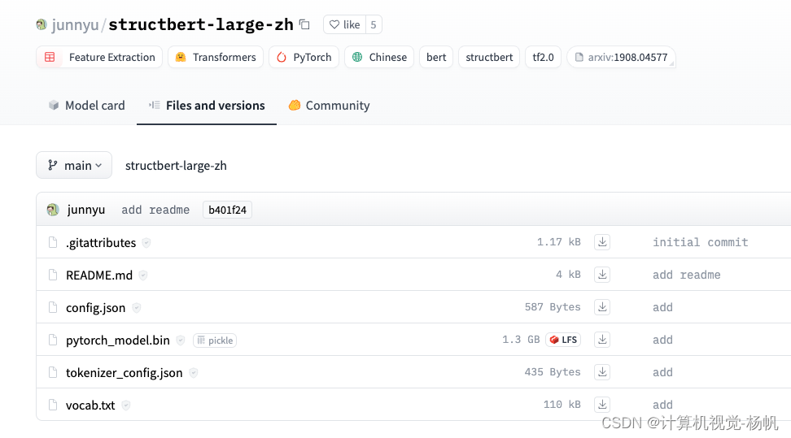Open junnyu profile avatar beside repo title

[42, 24]
